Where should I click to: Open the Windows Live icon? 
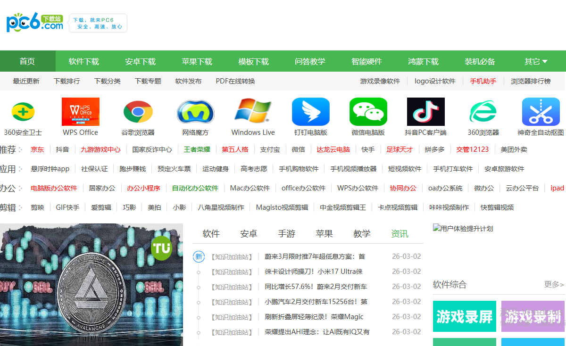pyautogui.click(x=253, y=112)
